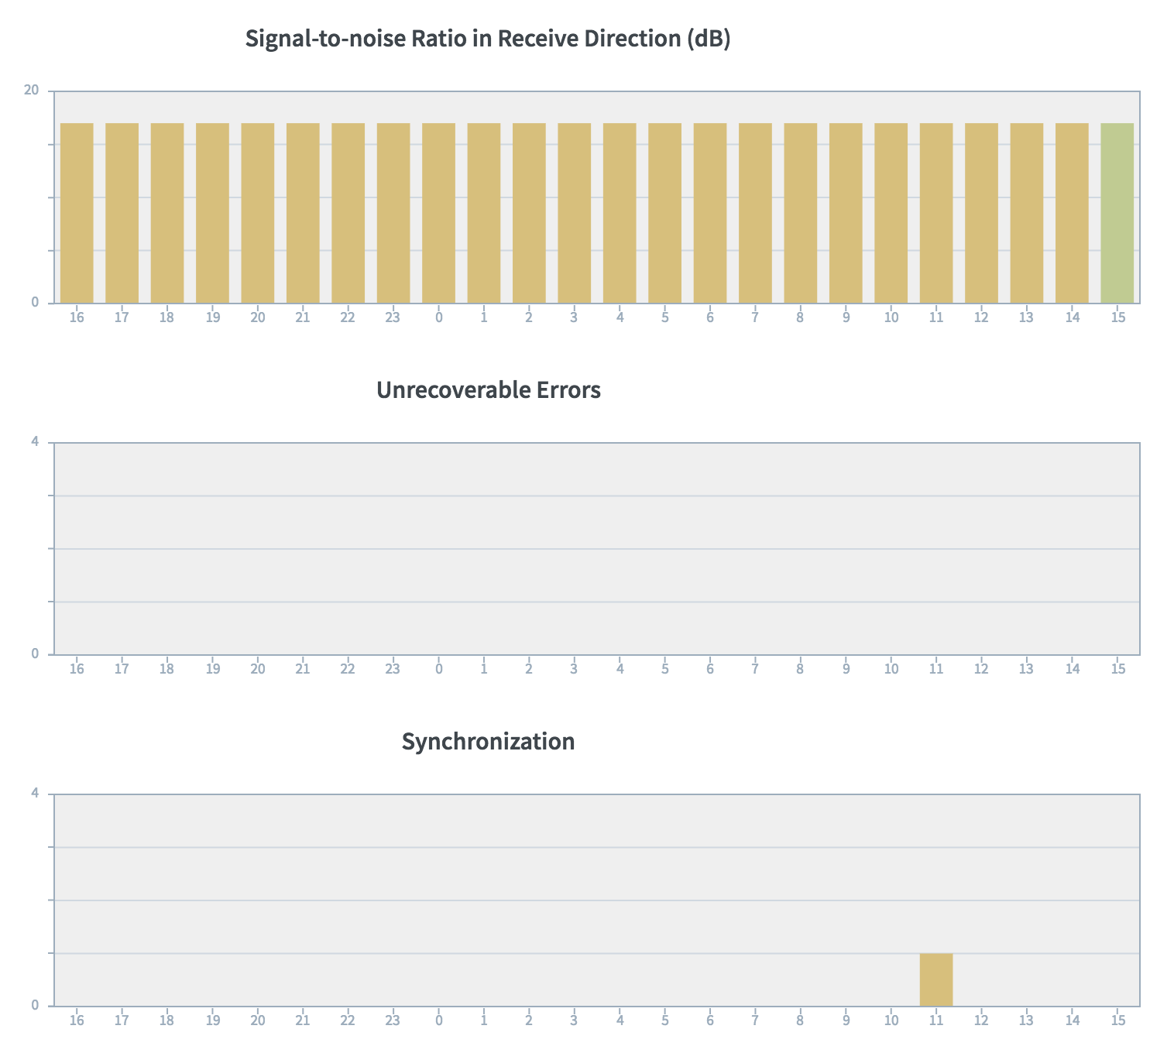Click the 4 y-axis label on Unrecoverable Errors chart
The image size is (1174, 1053).
coord(35,442)
